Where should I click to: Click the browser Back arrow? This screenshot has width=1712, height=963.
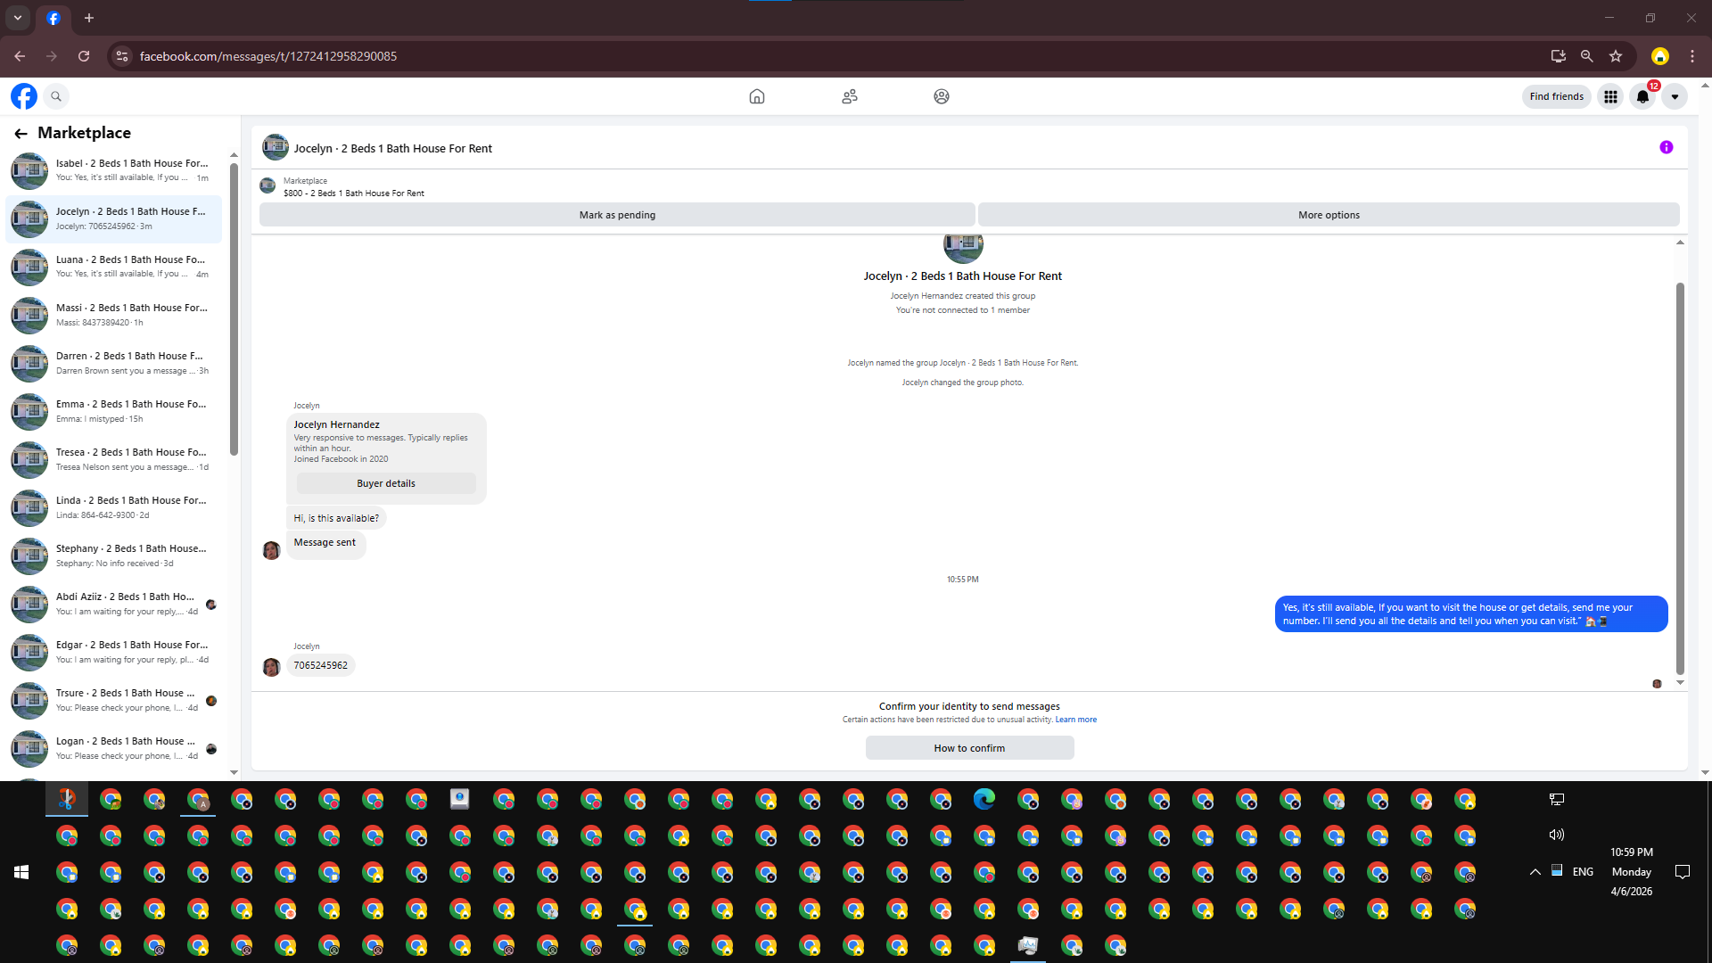pos(20,56)
